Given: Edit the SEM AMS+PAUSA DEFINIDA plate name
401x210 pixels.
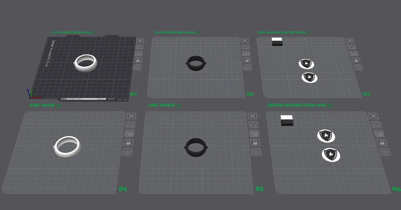Looking at the screenshot, I should (309, 32).
